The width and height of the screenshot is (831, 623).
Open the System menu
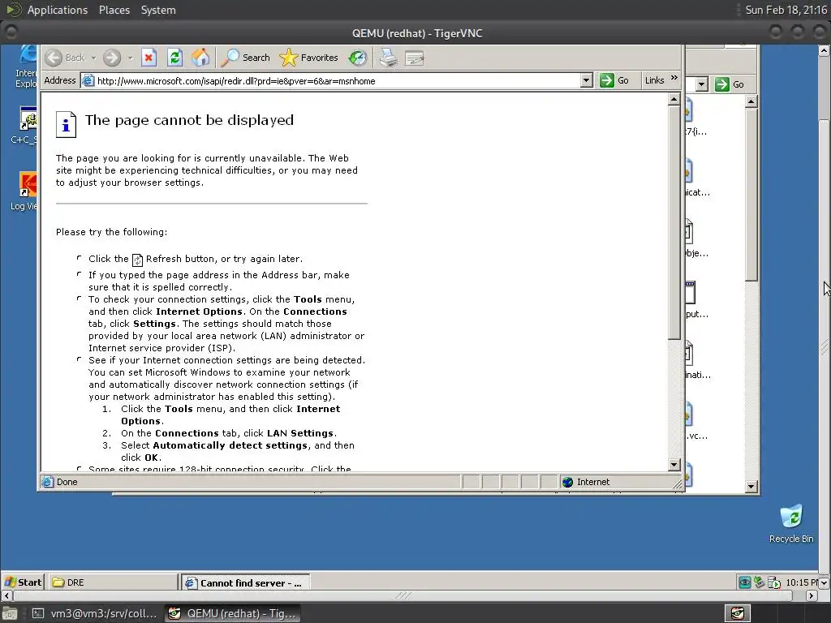158,10
